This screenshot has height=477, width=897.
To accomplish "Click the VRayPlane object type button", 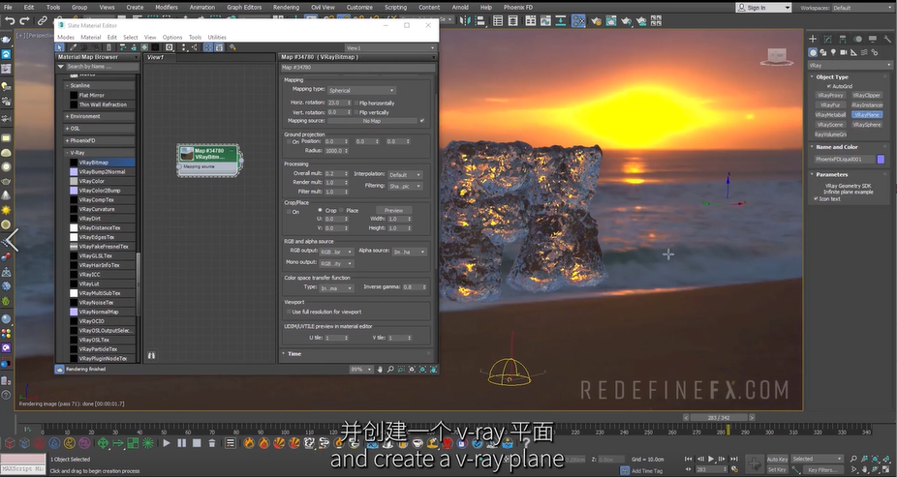I will (867, 115).
